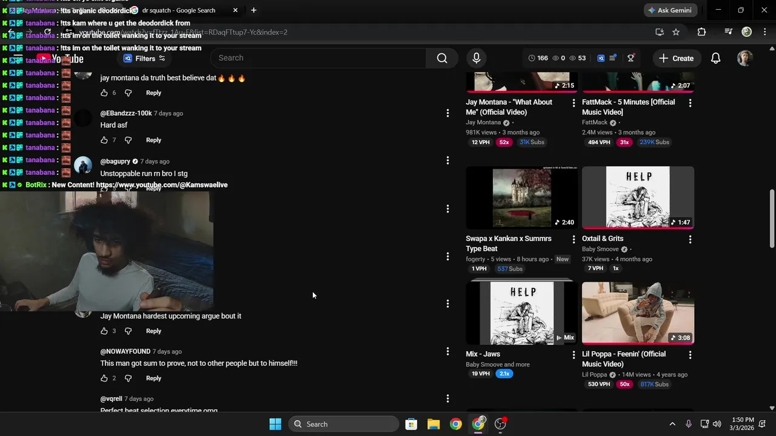Viewport: 776px width, 436px height.
Task: Open Lil Poppa Feenin' video thumbnail
Action: coord(638,313)
